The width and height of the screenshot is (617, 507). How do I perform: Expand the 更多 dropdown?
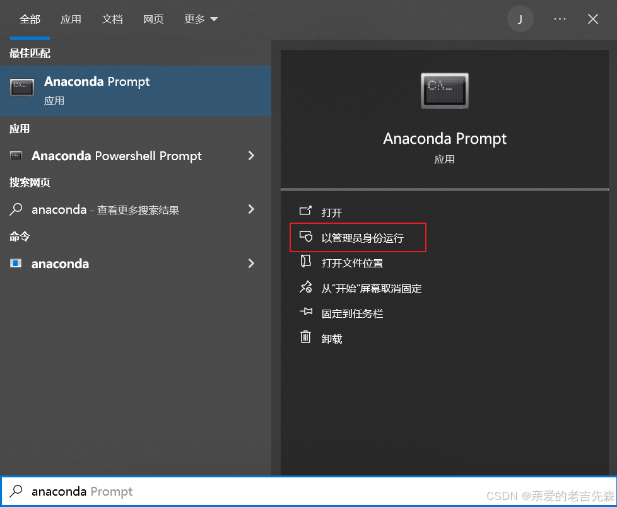click(x=201, y=19)
